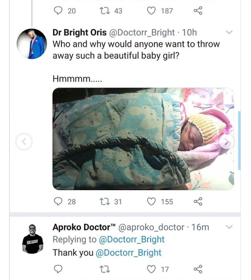This screenshot has width=251, height=280.
Task: Open reply thread on top tweet with 20 replies
Action: coord(59,11)
